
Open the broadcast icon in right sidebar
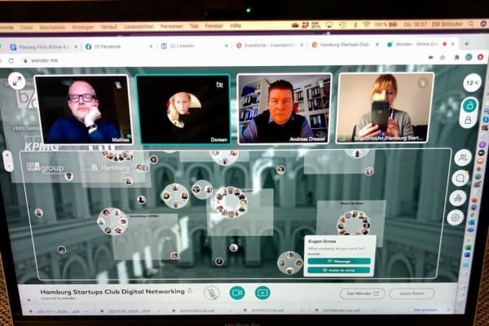coord(457,198)
